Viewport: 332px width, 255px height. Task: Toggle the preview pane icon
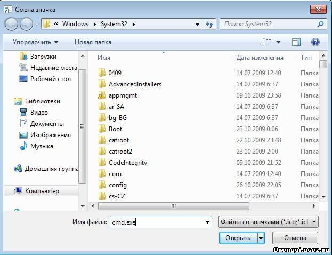pos(296,42)
